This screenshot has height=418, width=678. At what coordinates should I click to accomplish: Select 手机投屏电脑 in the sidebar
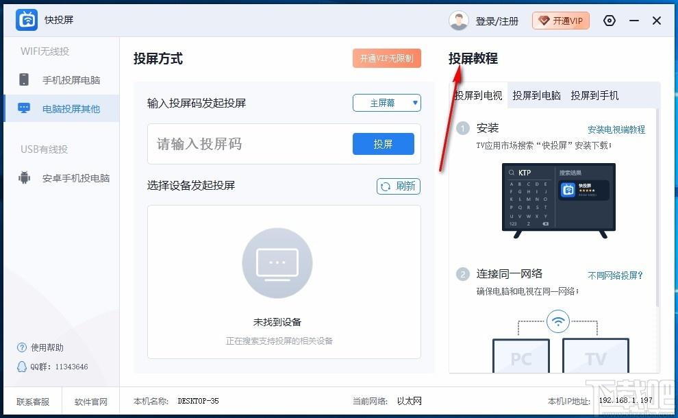click(62, 80)
